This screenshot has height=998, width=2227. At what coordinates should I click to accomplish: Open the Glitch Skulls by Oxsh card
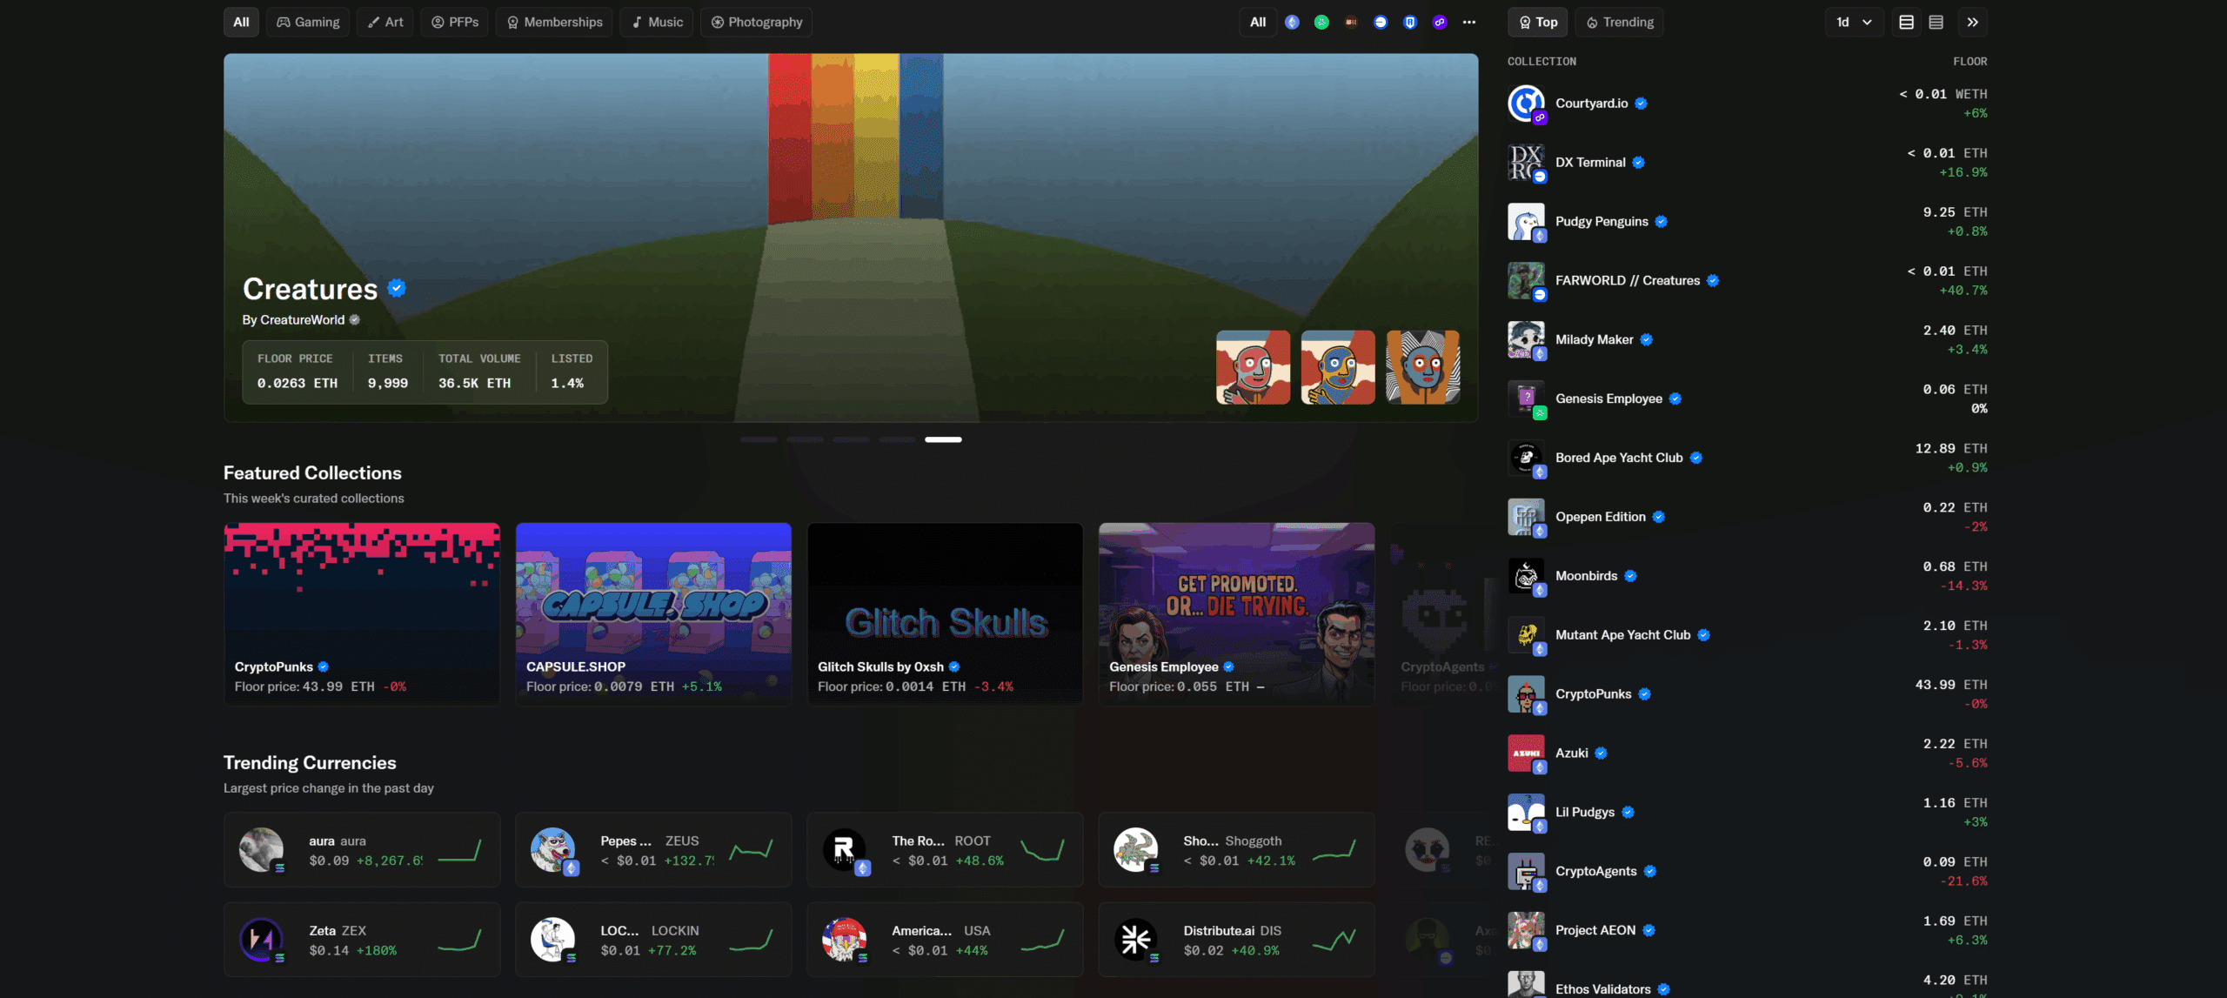pyautogui.click(x=945, y=613)
